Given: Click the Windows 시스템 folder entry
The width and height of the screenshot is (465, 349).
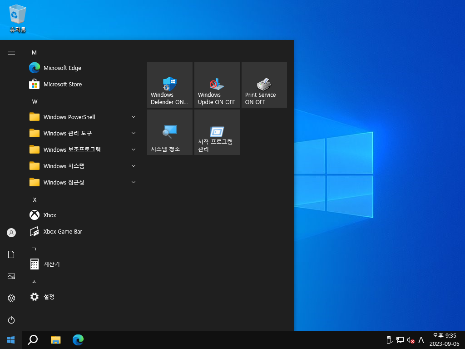Looking at the screenshot, I should [x=84, y=166].
